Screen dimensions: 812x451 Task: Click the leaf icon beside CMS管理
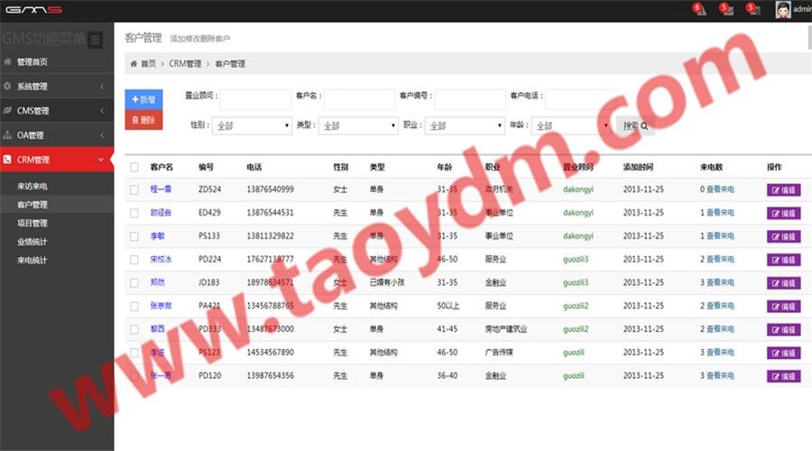pos(7,110)
